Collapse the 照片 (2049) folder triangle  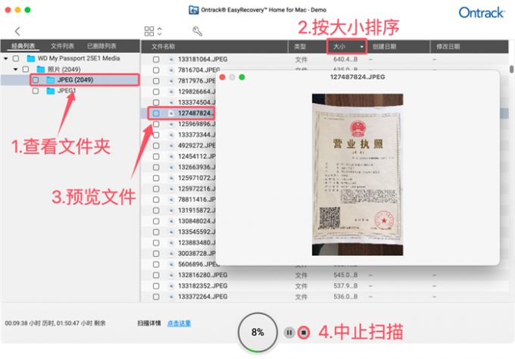click(x=15, y=70)
